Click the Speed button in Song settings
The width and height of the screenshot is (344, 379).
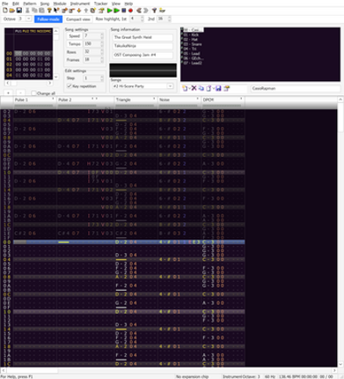74,36
